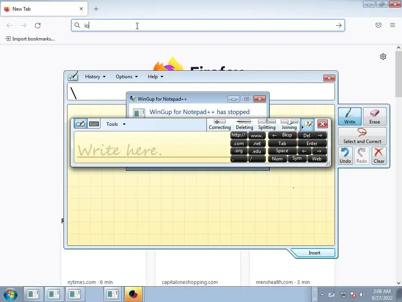Screen dimensions: 402x302
Task: Toggle the Sym symbols pad
Action: pyautogui.click(x=297, y=159)
